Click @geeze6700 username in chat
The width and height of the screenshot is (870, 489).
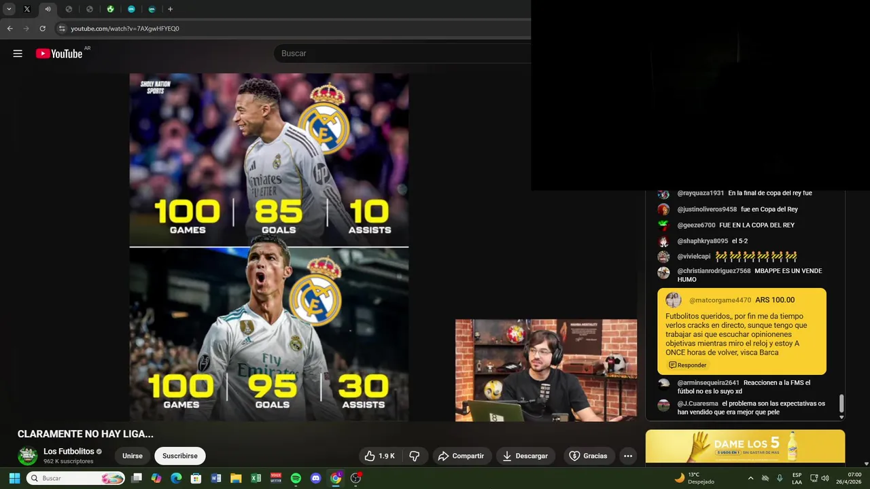[696, 225]
